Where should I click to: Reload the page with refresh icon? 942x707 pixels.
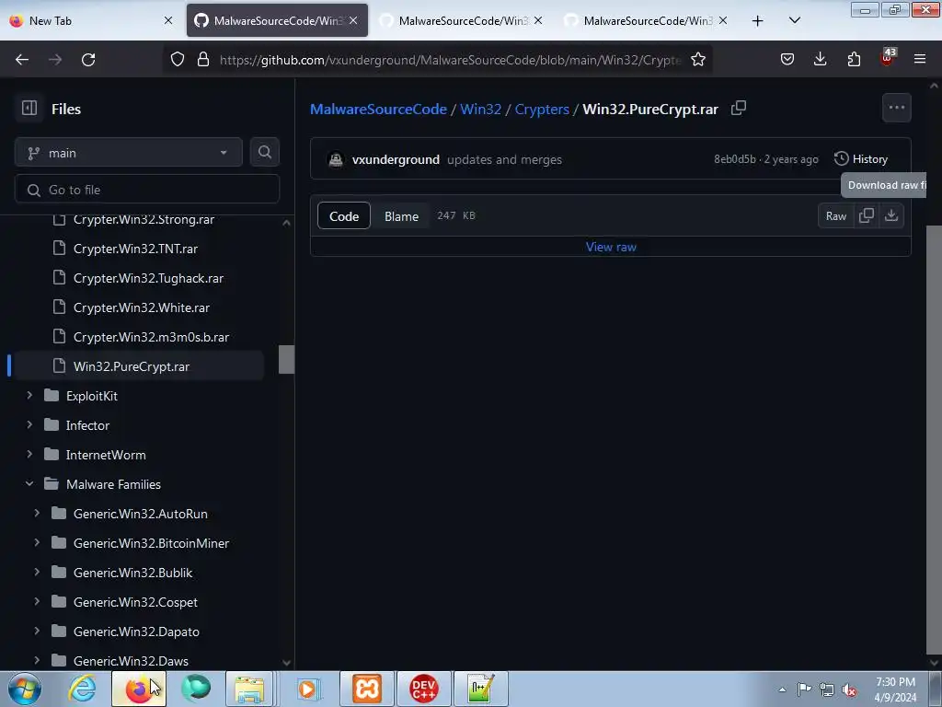click(x=88, y=60)
